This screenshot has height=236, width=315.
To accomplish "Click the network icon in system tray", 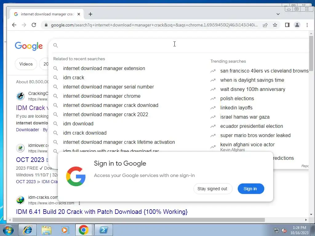I will [x=277, y=230].
